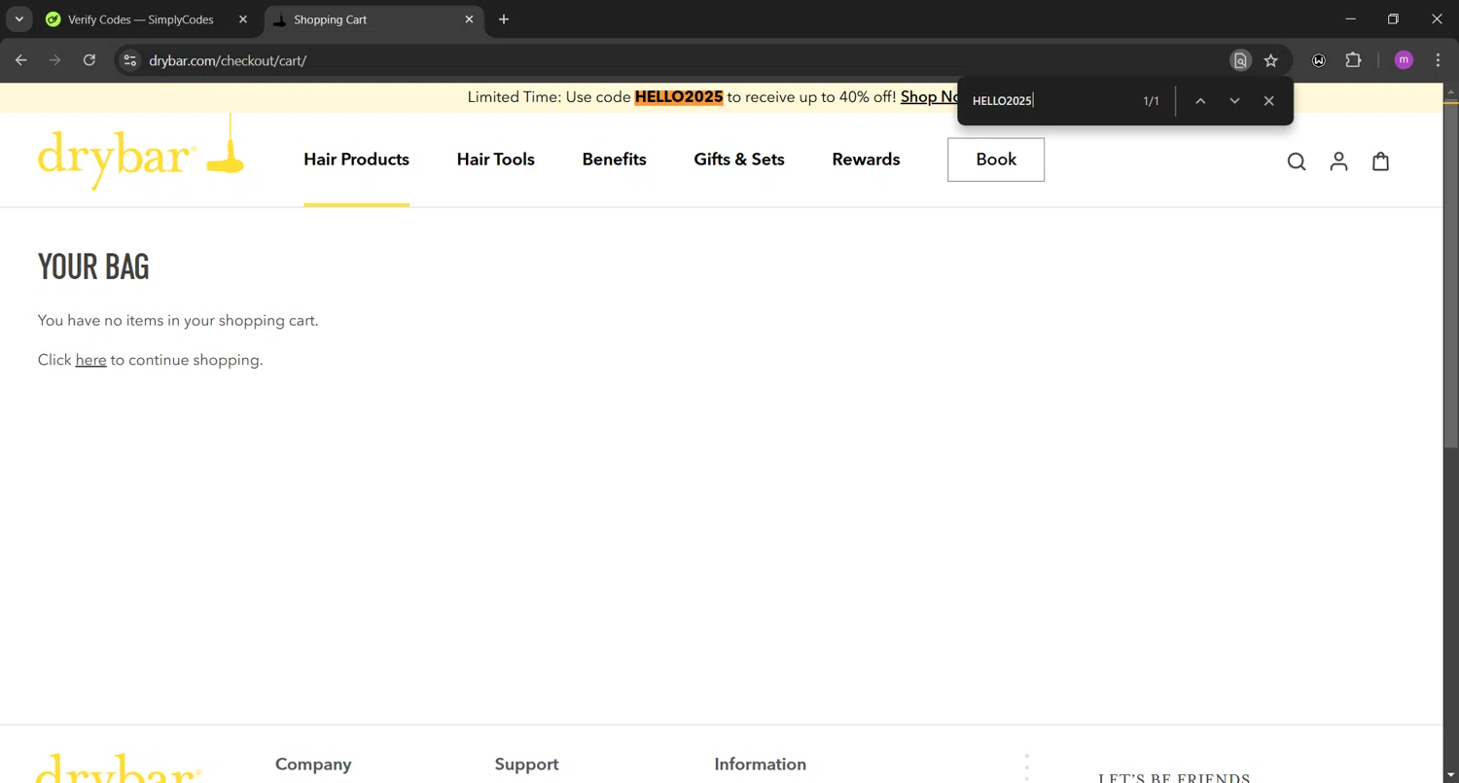Restore down the Chrome window
The width and height of the screenshot is (1459, 783).
(1393, 19)
